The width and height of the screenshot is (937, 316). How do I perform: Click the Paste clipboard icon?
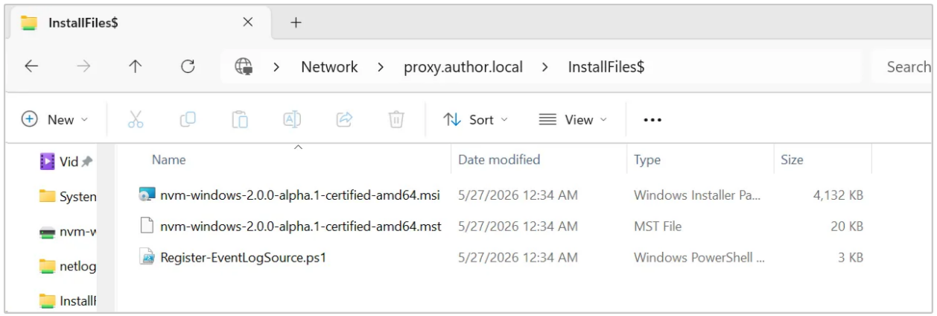pos(240,119)
